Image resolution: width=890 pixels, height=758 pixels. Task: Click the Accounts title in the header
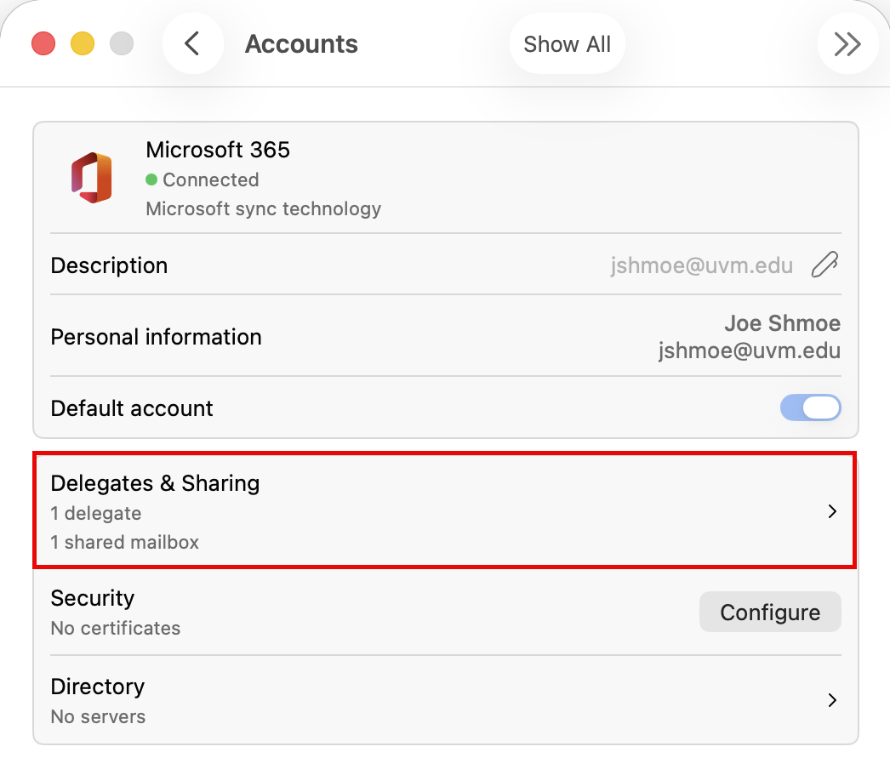[301, 43]
